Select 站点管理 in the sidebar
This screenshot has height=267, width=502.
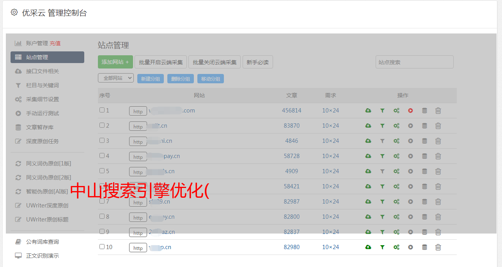pos(47,57)
